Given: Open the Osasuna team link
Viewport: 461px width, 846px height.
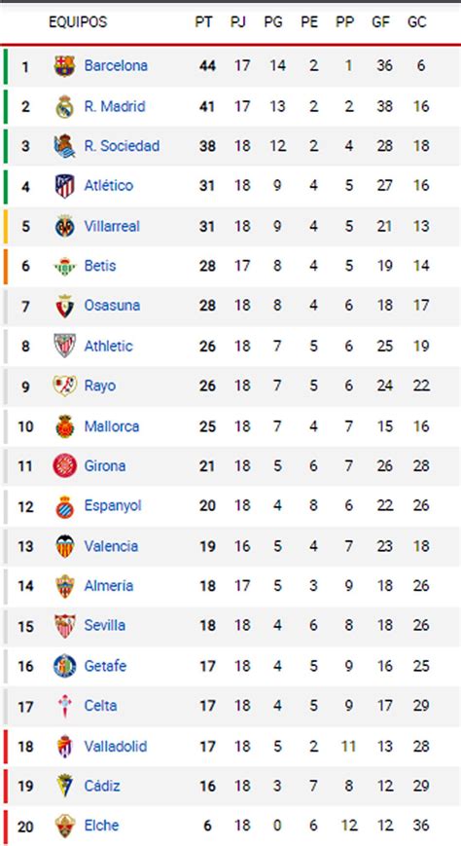Looking at the screenshot, I should [112, 306].
